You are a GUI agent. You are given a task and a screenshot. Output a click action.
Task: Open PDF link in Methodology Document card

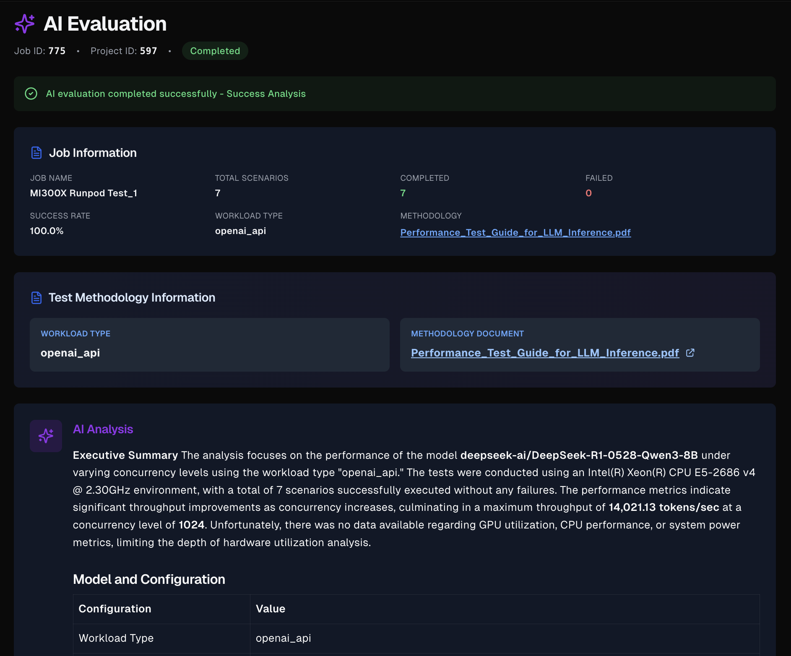[544, 353]
